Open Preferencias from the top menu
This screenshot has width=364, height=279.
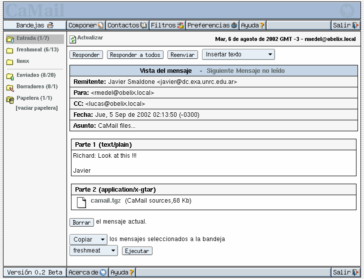coord(212,25)
